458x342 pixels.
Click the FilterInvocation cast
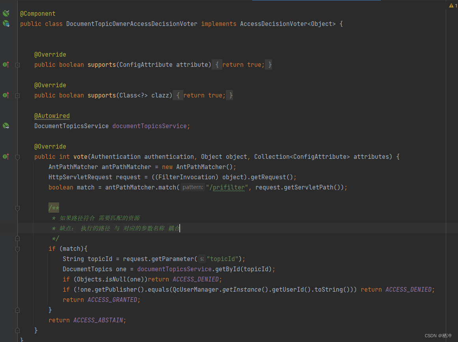pos(187,177)
